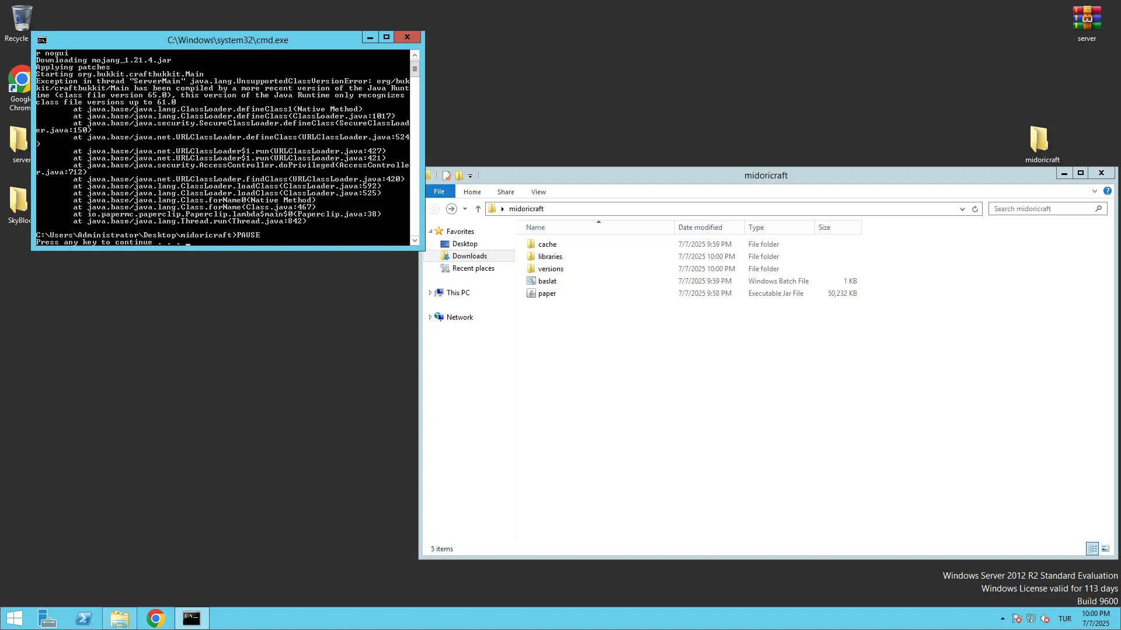Sort files by Date modified column
Screen dimensions: 1121x630
(x=709, y=228)
